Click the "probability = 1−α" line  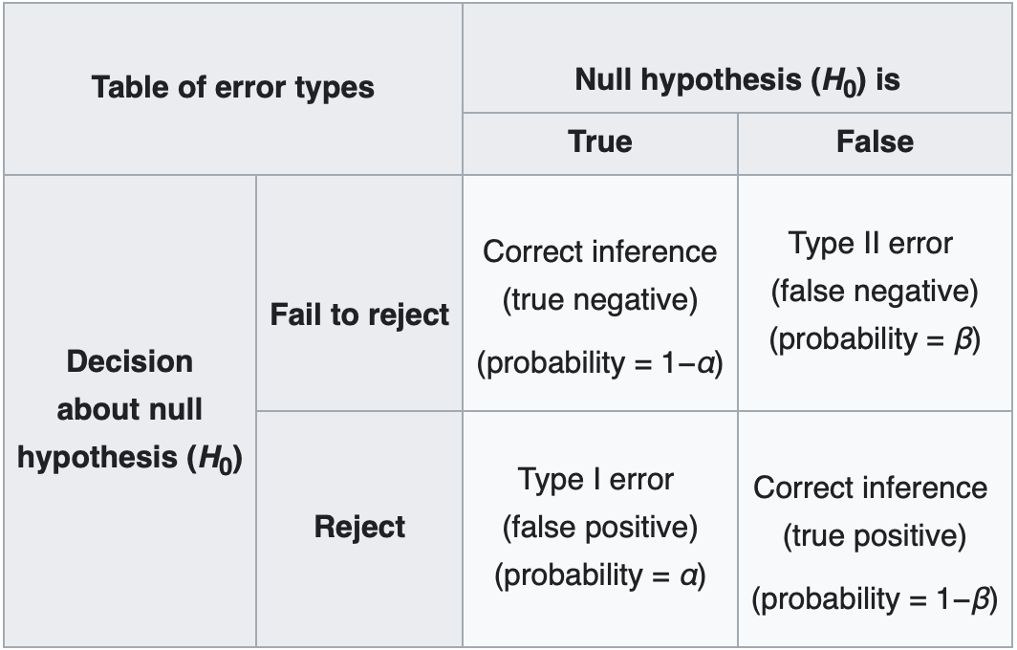click(600, 363)
